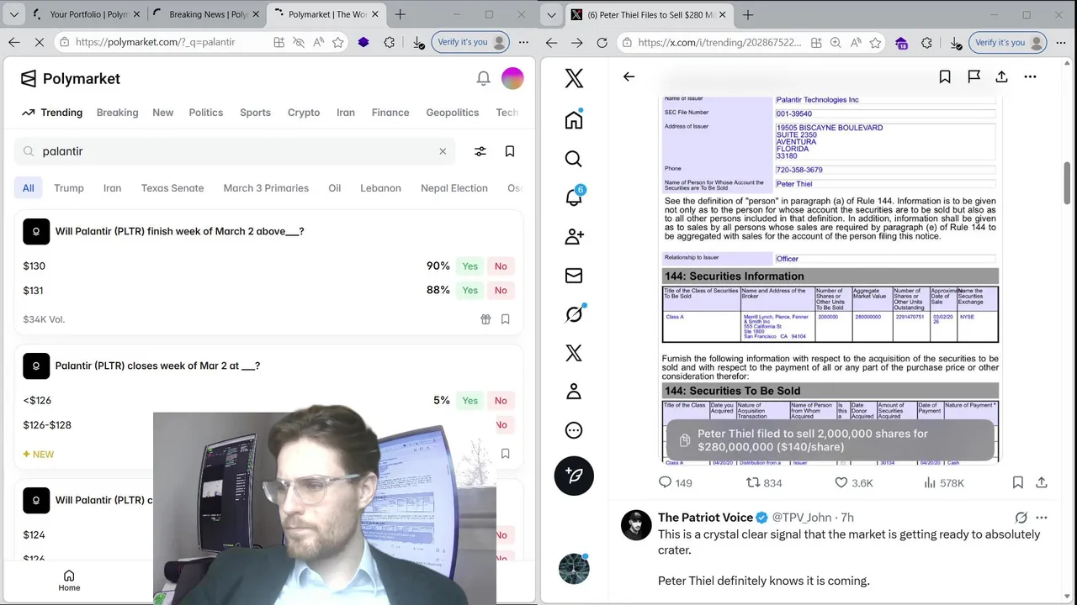Bookmark the Palantir finish week of March 2 market
This screenshot has width=1077, height=605.
click(x=506, y=319)
